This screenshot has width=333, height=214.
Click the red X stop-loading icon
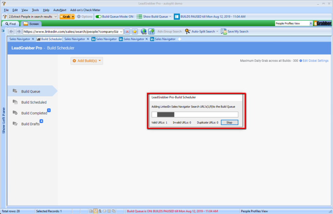pyautogui.click(x=127, y=32)
